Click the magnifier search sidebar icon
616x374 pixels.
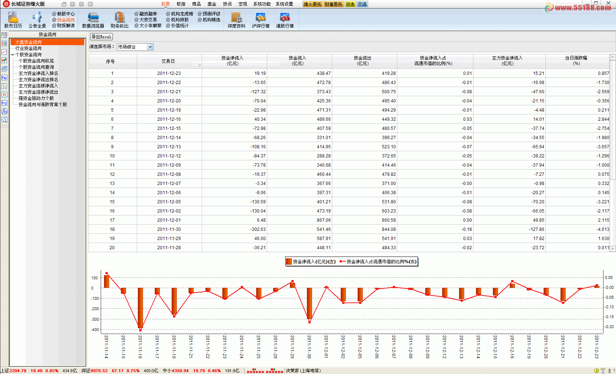click(4, 120)
